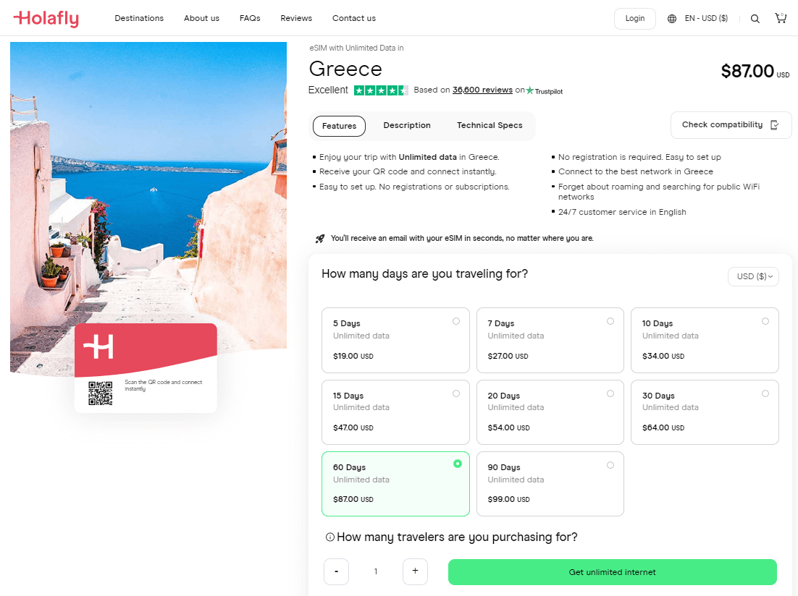The height and width of the screenshot is (596, 798).
Task: Open the EN - USD ($) language selector
Action: (x=706, y=18)
